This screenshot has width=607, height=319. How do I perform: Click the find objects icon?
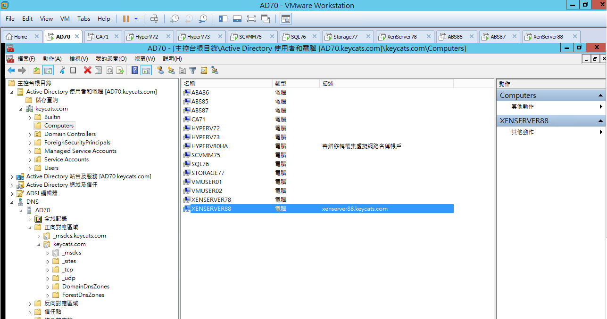[x=204, y=71]
